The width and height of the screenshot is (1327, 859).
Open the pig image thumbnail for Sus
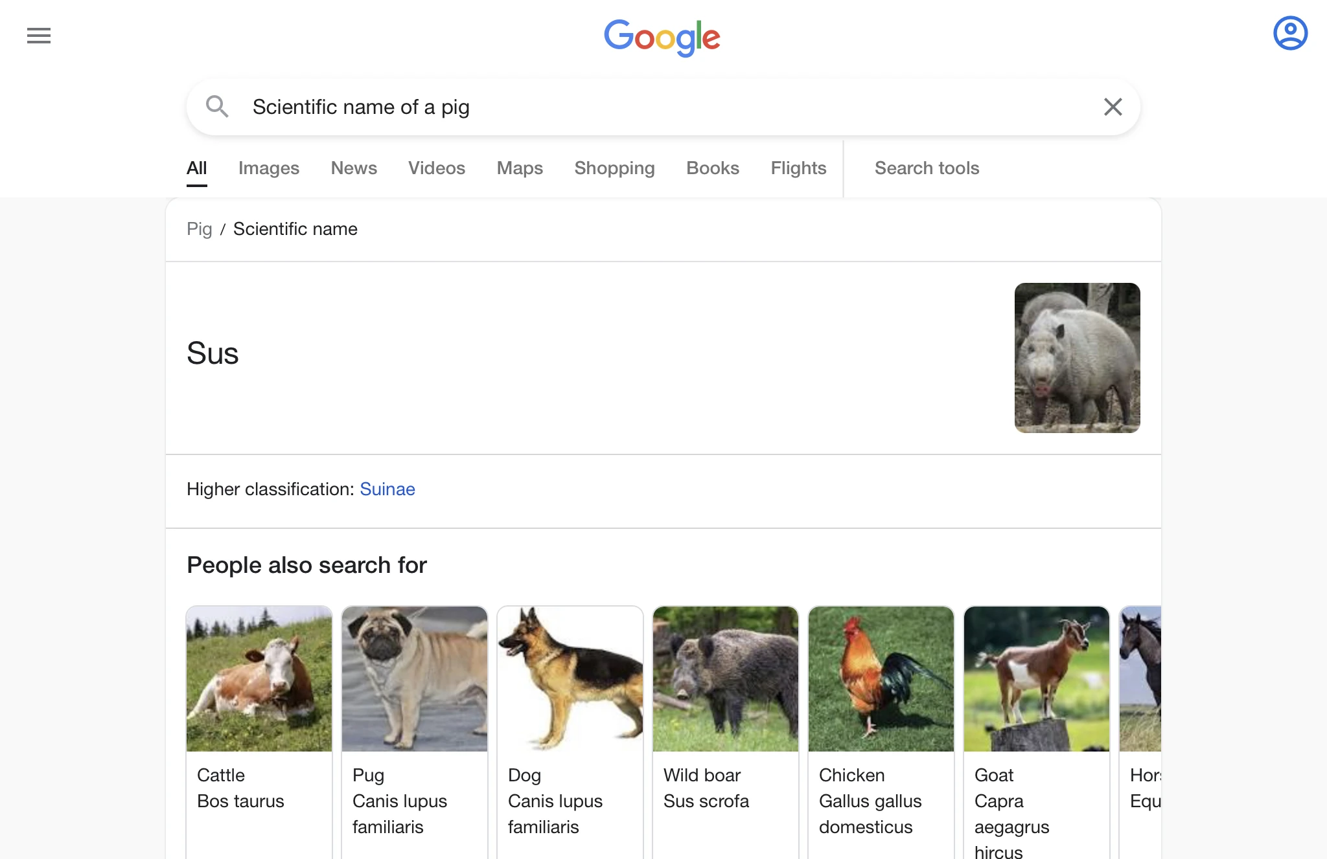pos(1077,357)
